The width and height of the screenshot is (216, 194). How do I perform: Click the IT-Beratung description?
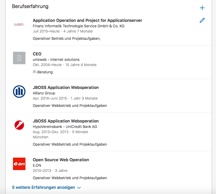point(43,72)
